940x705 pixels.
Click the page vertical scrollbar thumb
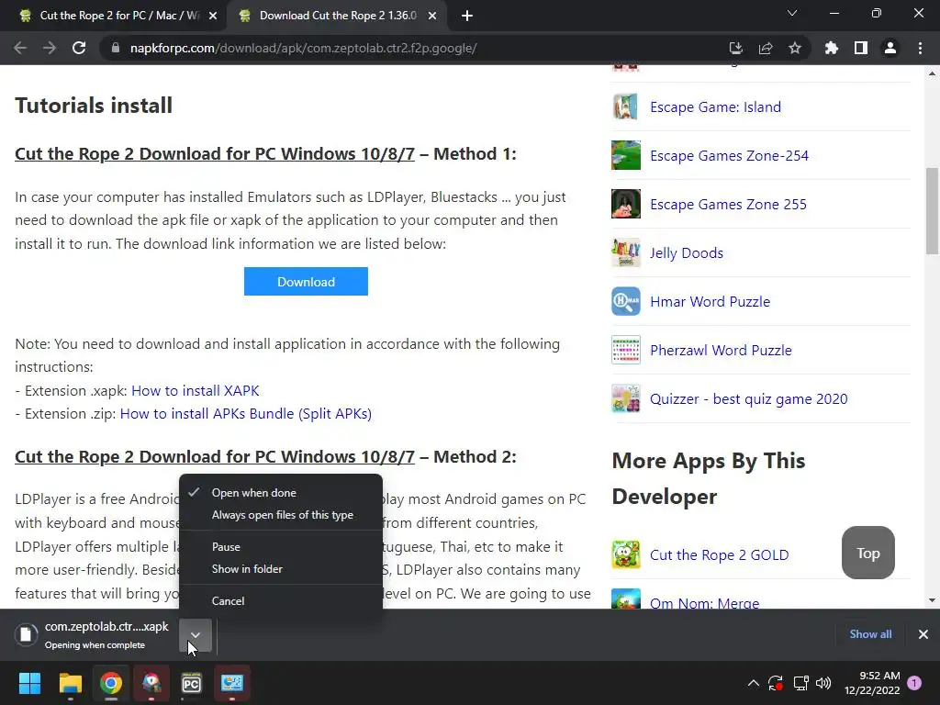point(932,210)
